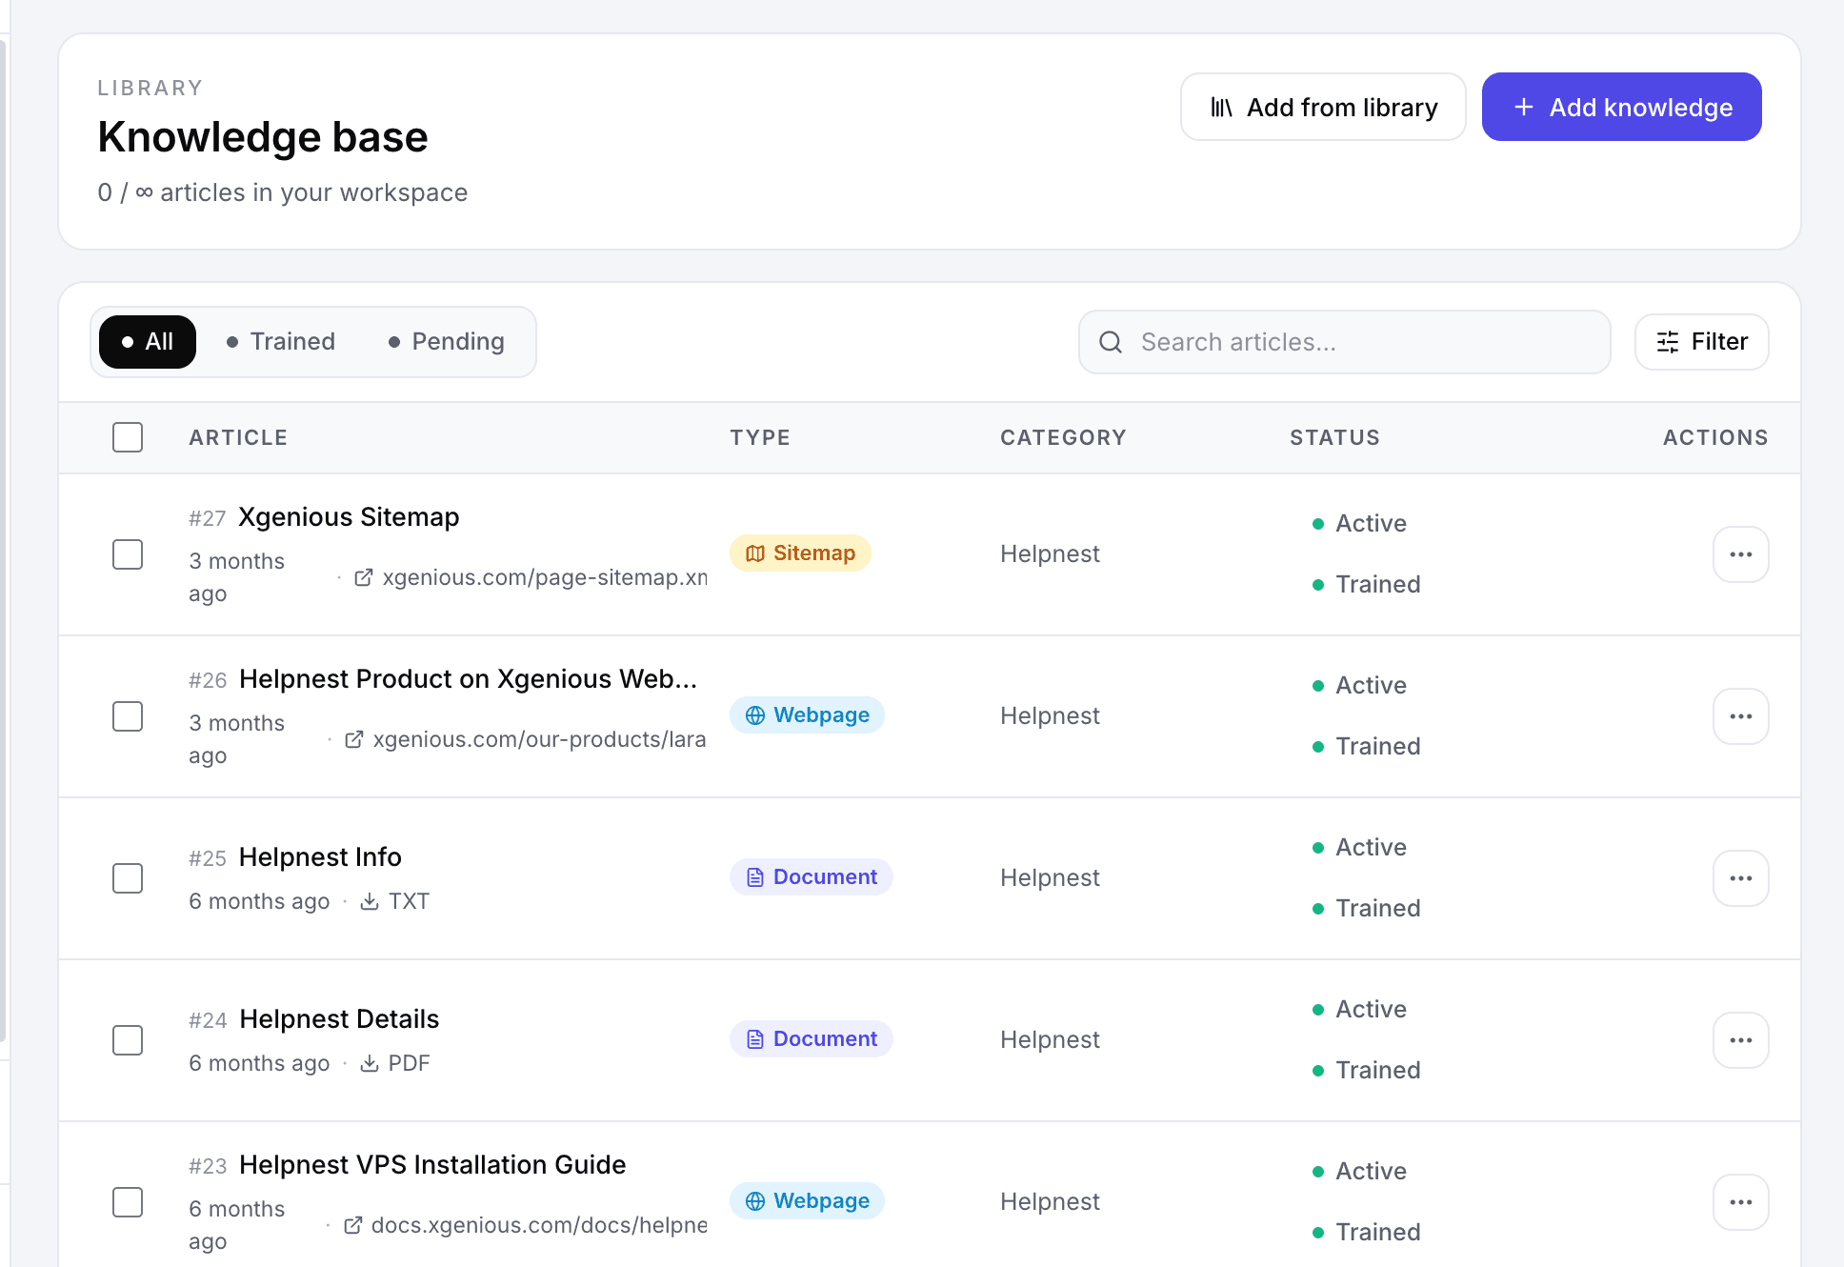Click the Add from library button

click(1323, 107)
